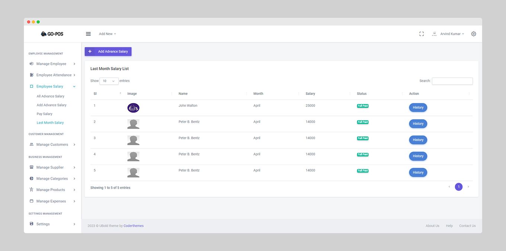Expand the Manage Supplier submenu chevron
Viewport: 506px width, 251px height.
pyautogui.click(x=74, y=167)
